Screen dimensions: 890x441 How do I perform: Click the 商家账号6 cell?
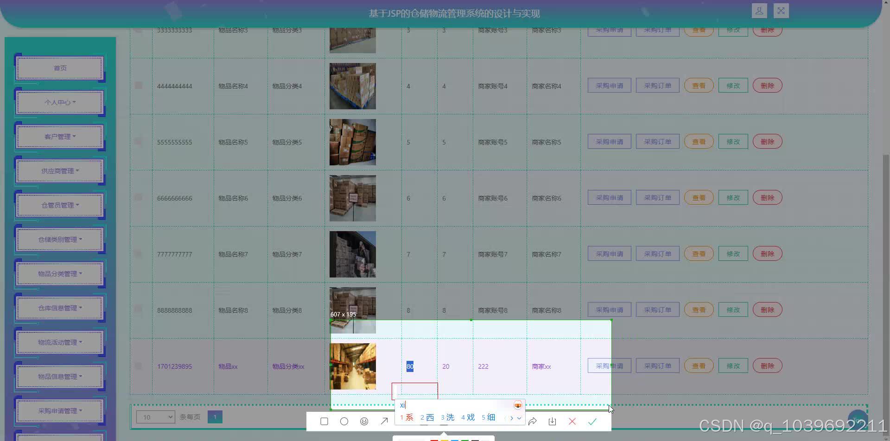493,198
